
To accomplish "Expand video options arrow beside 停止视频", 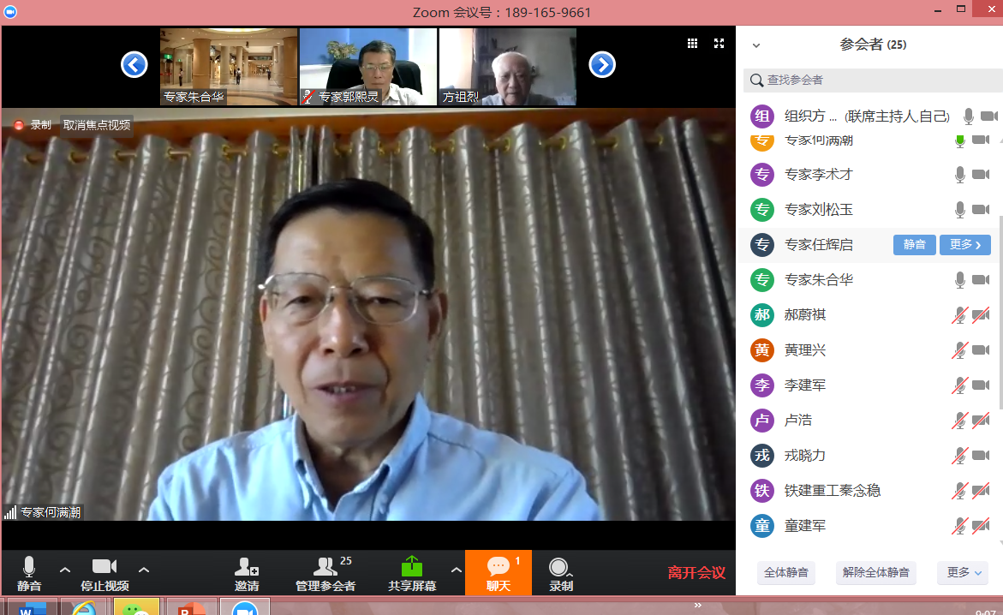I will point(144,570).
